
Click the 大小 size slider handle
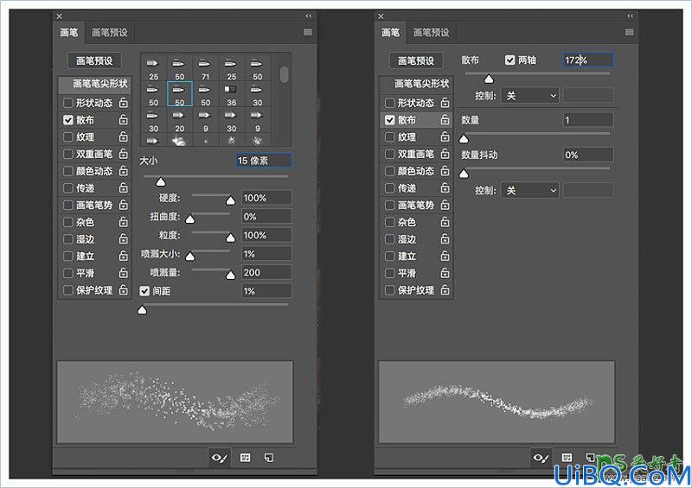161,182
